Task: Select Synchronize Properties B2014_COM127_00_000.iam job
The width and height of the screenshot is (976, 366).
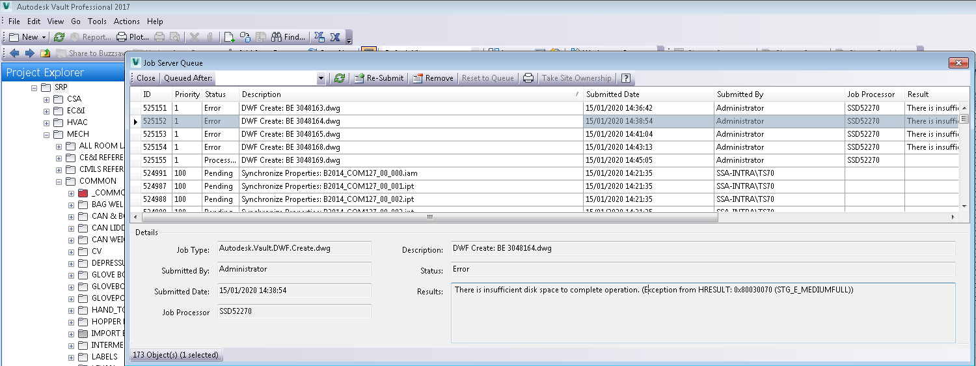Action: click(x=545, y=173)
